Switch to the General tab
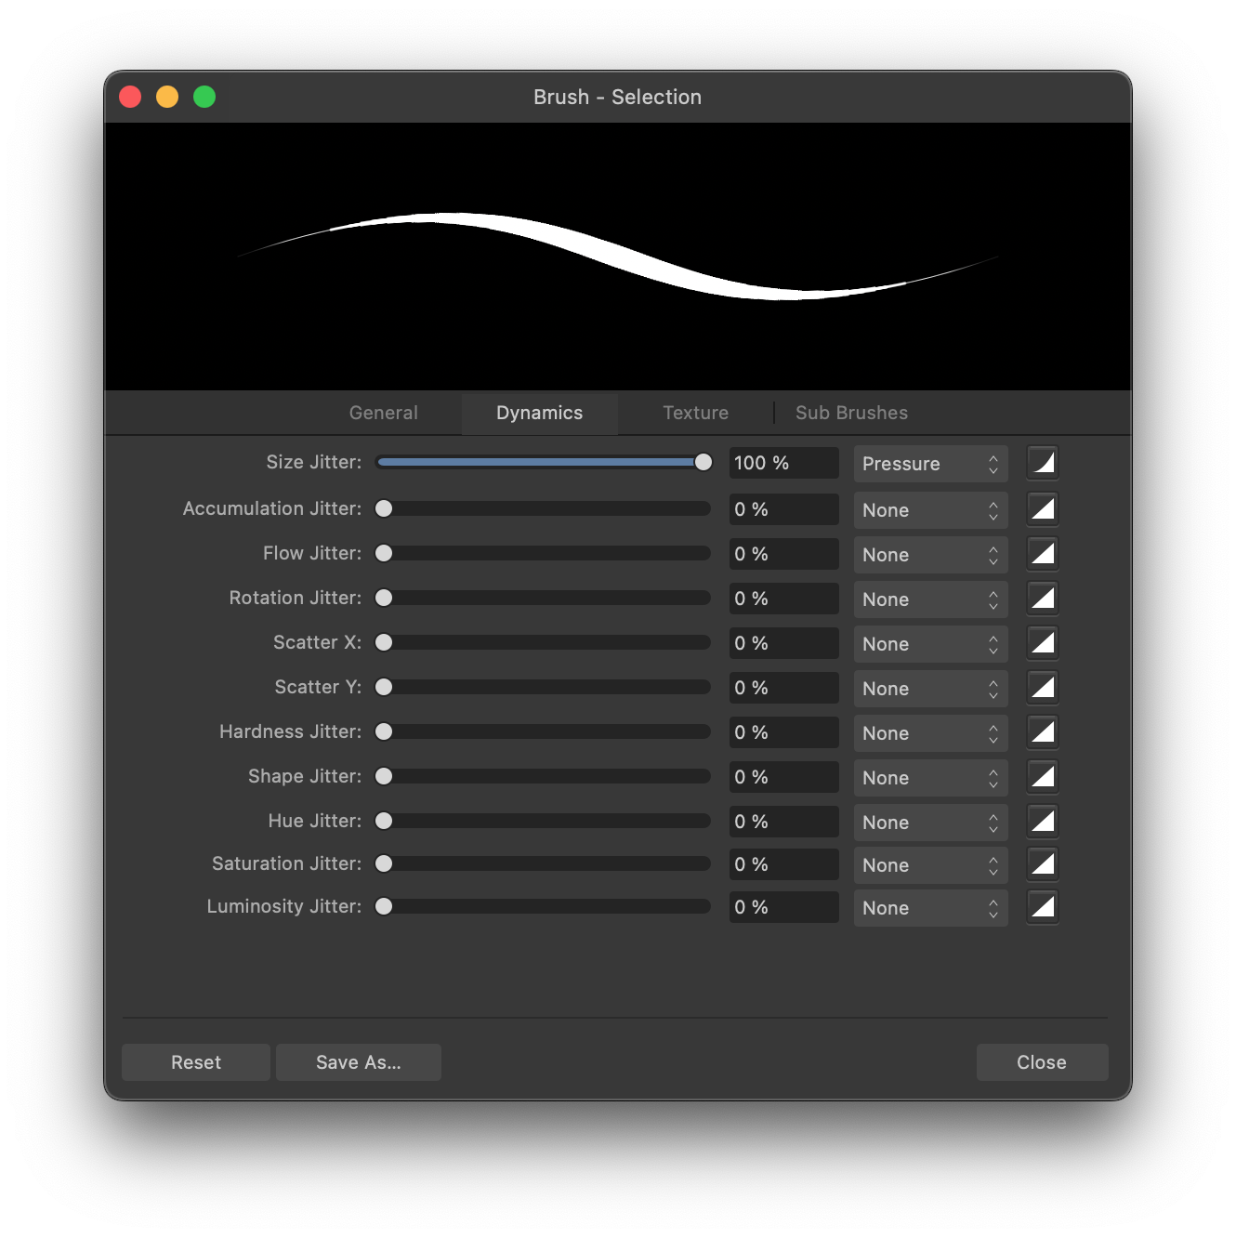 click(384, 413)
